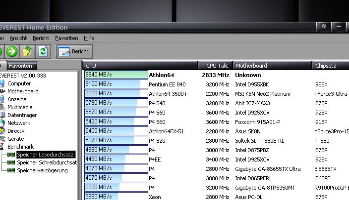Viewport: 349px width, 200px height.
Task: Click memory chip icon beside Speicher Schreibdurchsatz
Action: (x=11, y=162)
